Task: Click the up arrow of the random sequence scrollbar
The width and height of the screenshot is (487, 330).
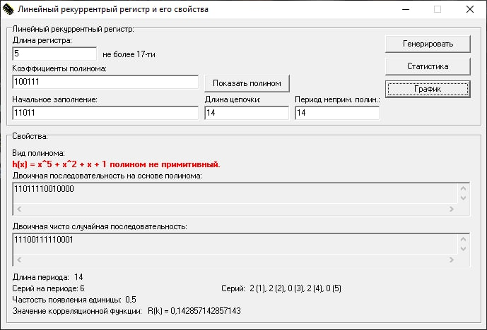Action: click(463, 239)
